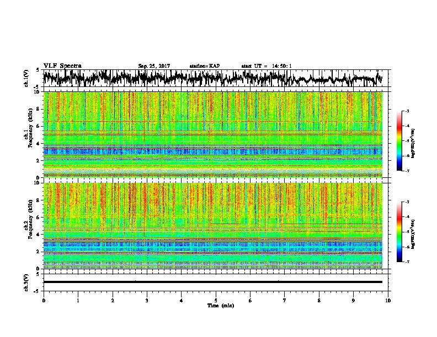The width and height of the screenshot is (437, 337).
Task: Click the ch.1 color bar "-3" tick label
Action: [407, 111]
